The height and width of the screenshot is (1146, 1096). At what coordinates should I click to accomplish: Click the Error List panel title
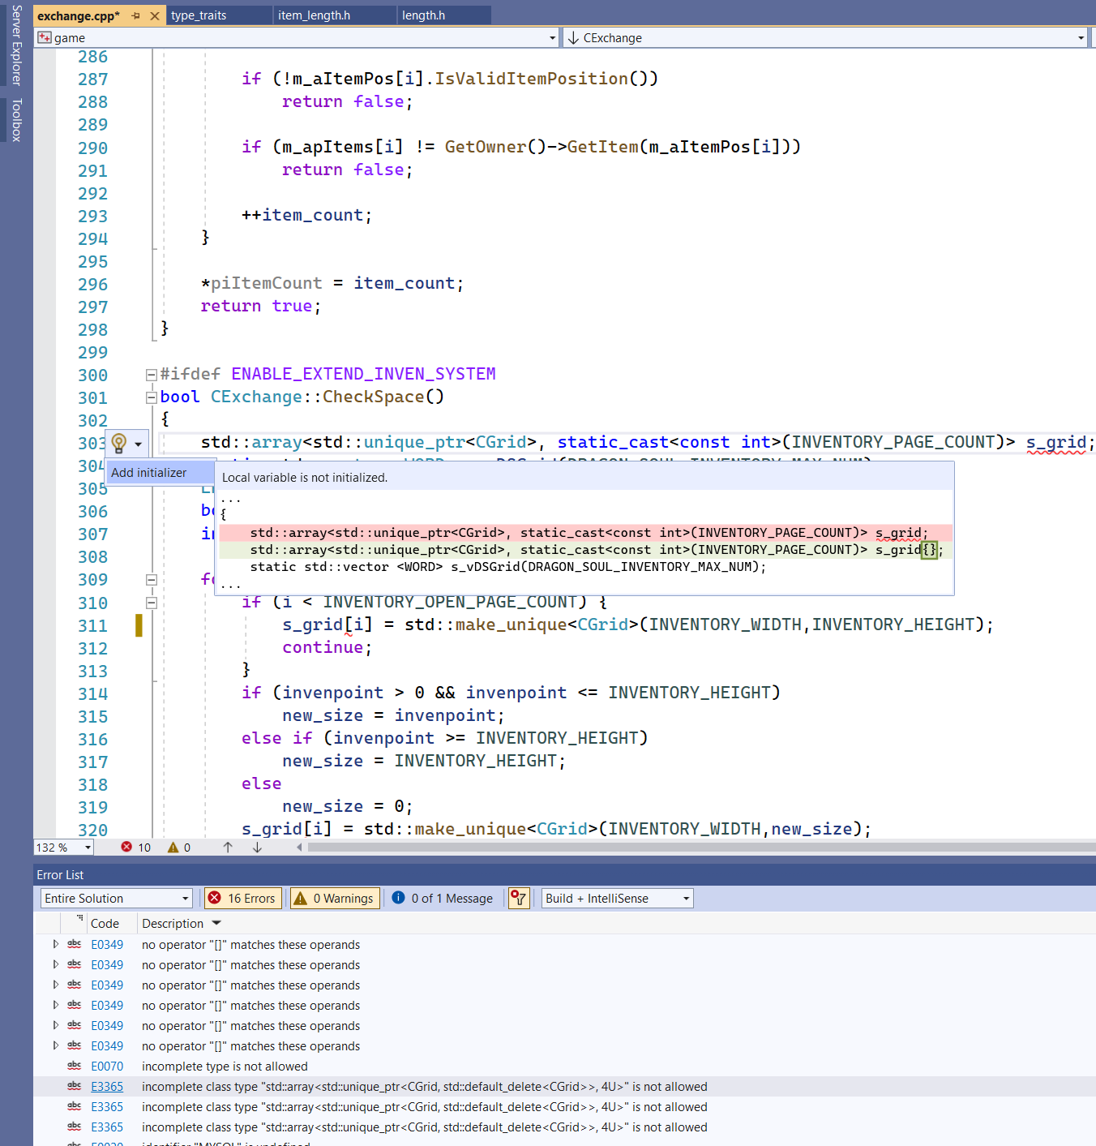pyautogui.click(x=60, y=875)
